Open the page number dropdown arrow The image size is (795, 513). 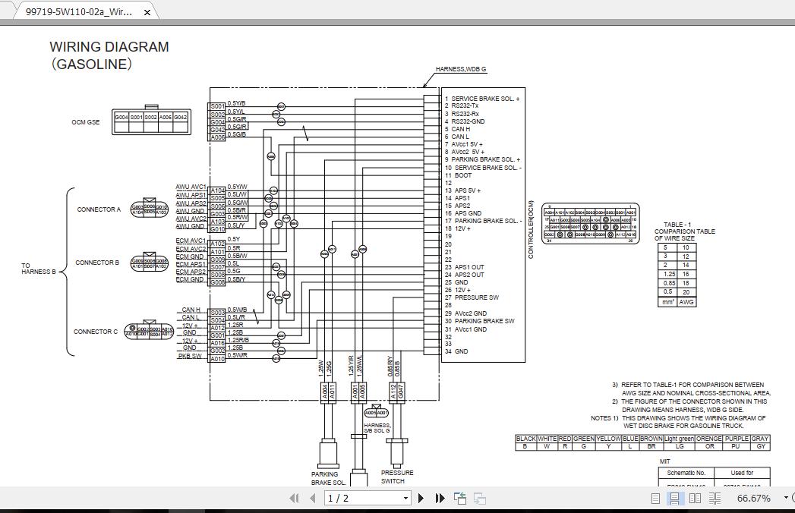tap(406, 498)
